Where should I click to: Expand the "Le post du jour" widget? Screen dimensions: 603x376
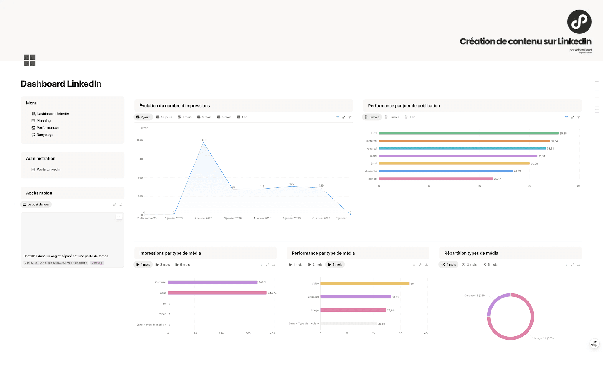click(115, 204)
